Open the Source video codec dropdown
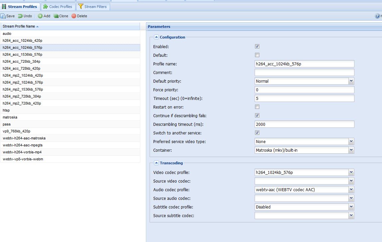This screenshot has height=242, width=382. pos(351,181)
